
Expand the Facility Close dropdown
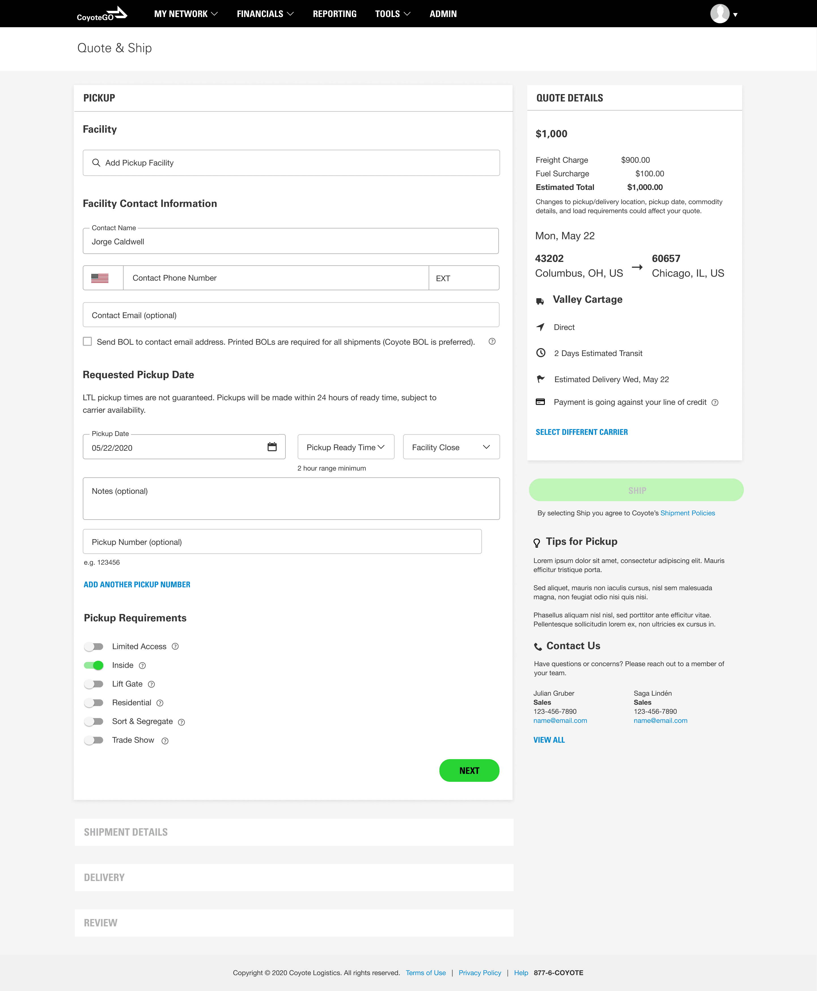451,447
